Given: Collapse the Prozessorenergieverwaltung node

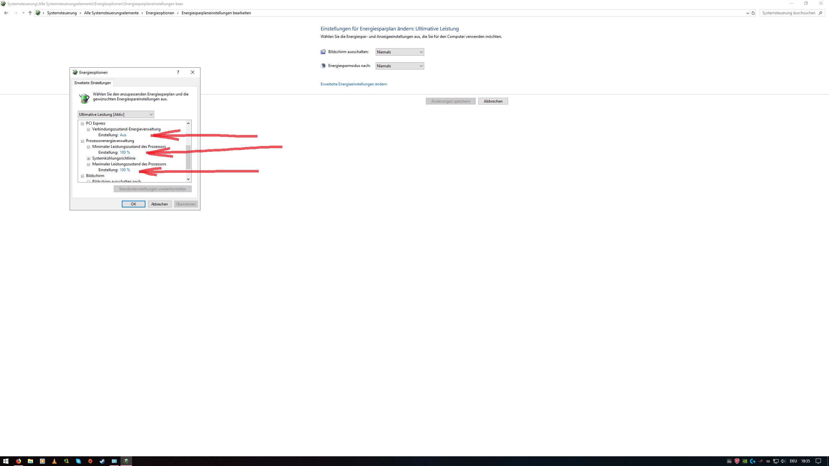Looking at the screenshot, I should (83, 141).
